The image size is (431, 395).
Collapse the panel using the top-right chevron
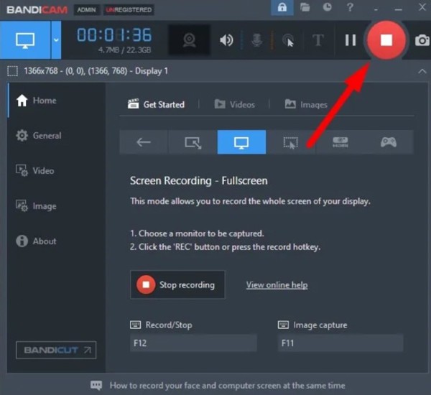[421, 71]
